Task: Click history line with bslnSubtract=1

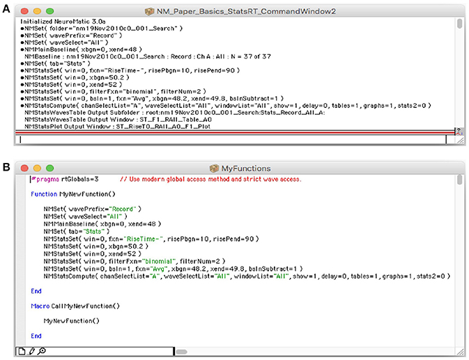Action: [152, 98]
